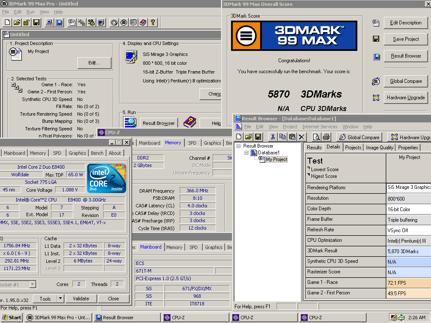431x323 pixels.
Task: Open the Socket #1 dropdown in CPU-Z
Action: tap(33, 284)
